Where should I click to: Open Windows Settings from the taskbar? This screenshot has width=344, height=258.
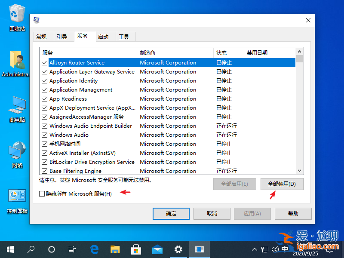178,249
